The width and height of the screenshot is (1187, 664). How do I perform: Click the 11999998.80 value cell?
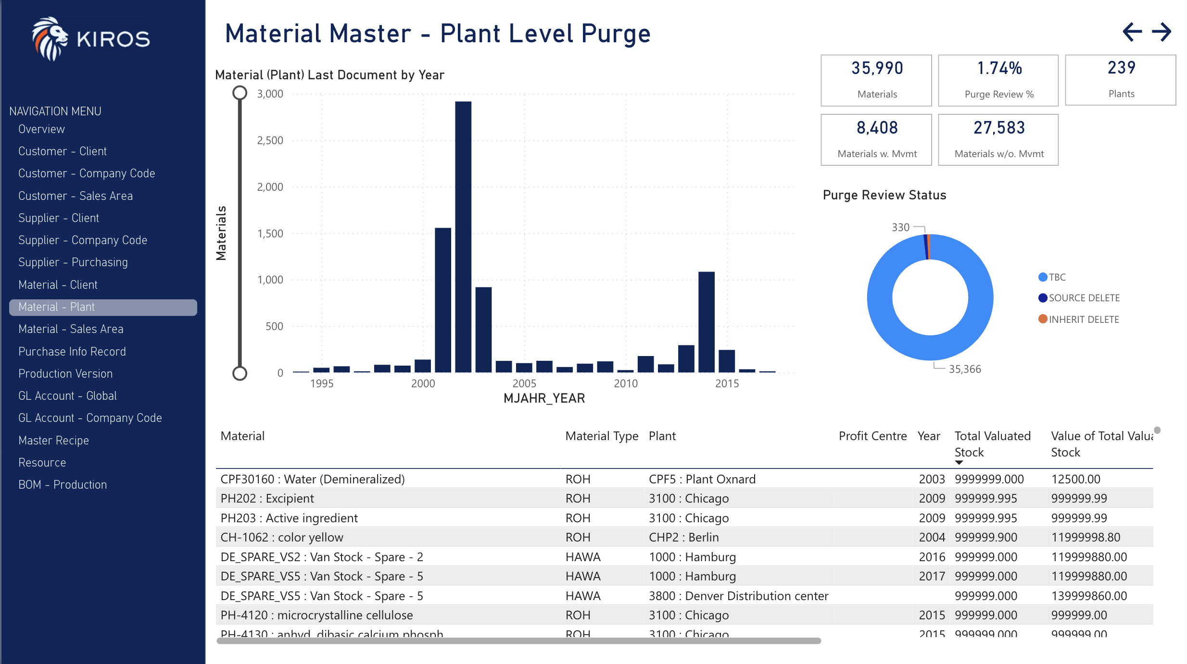[x=1086, y=538]
